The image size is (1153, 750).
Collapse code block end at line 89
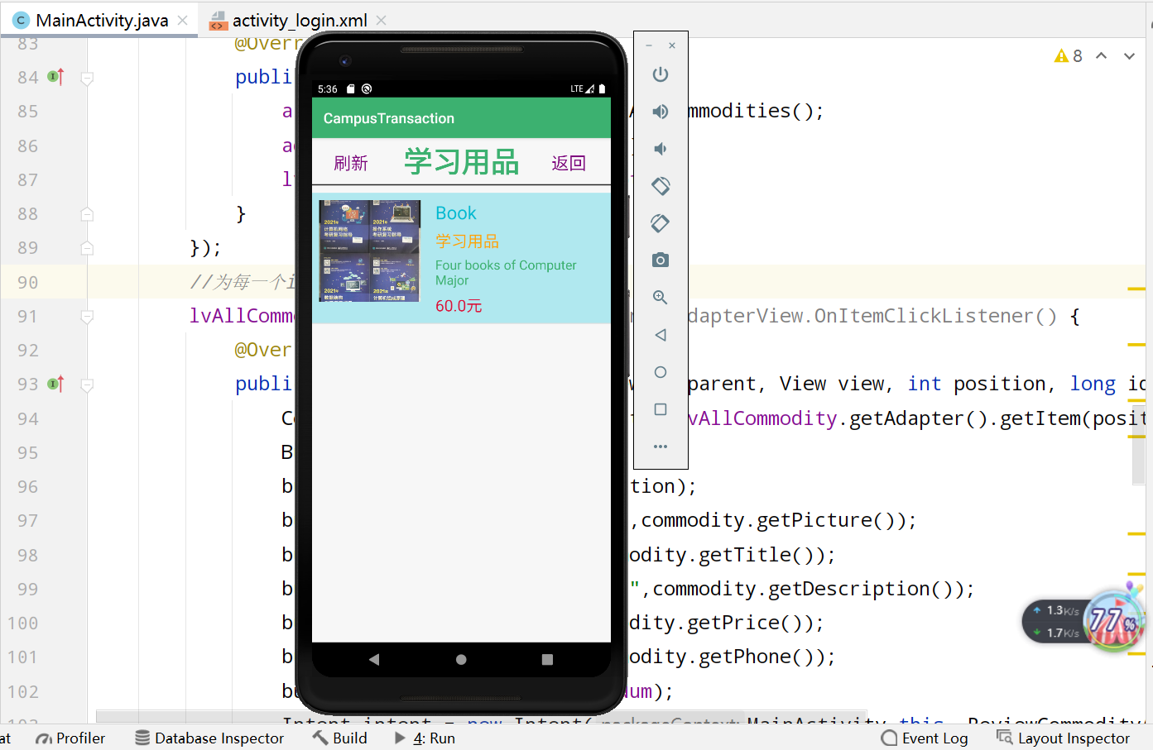(87, 248)
